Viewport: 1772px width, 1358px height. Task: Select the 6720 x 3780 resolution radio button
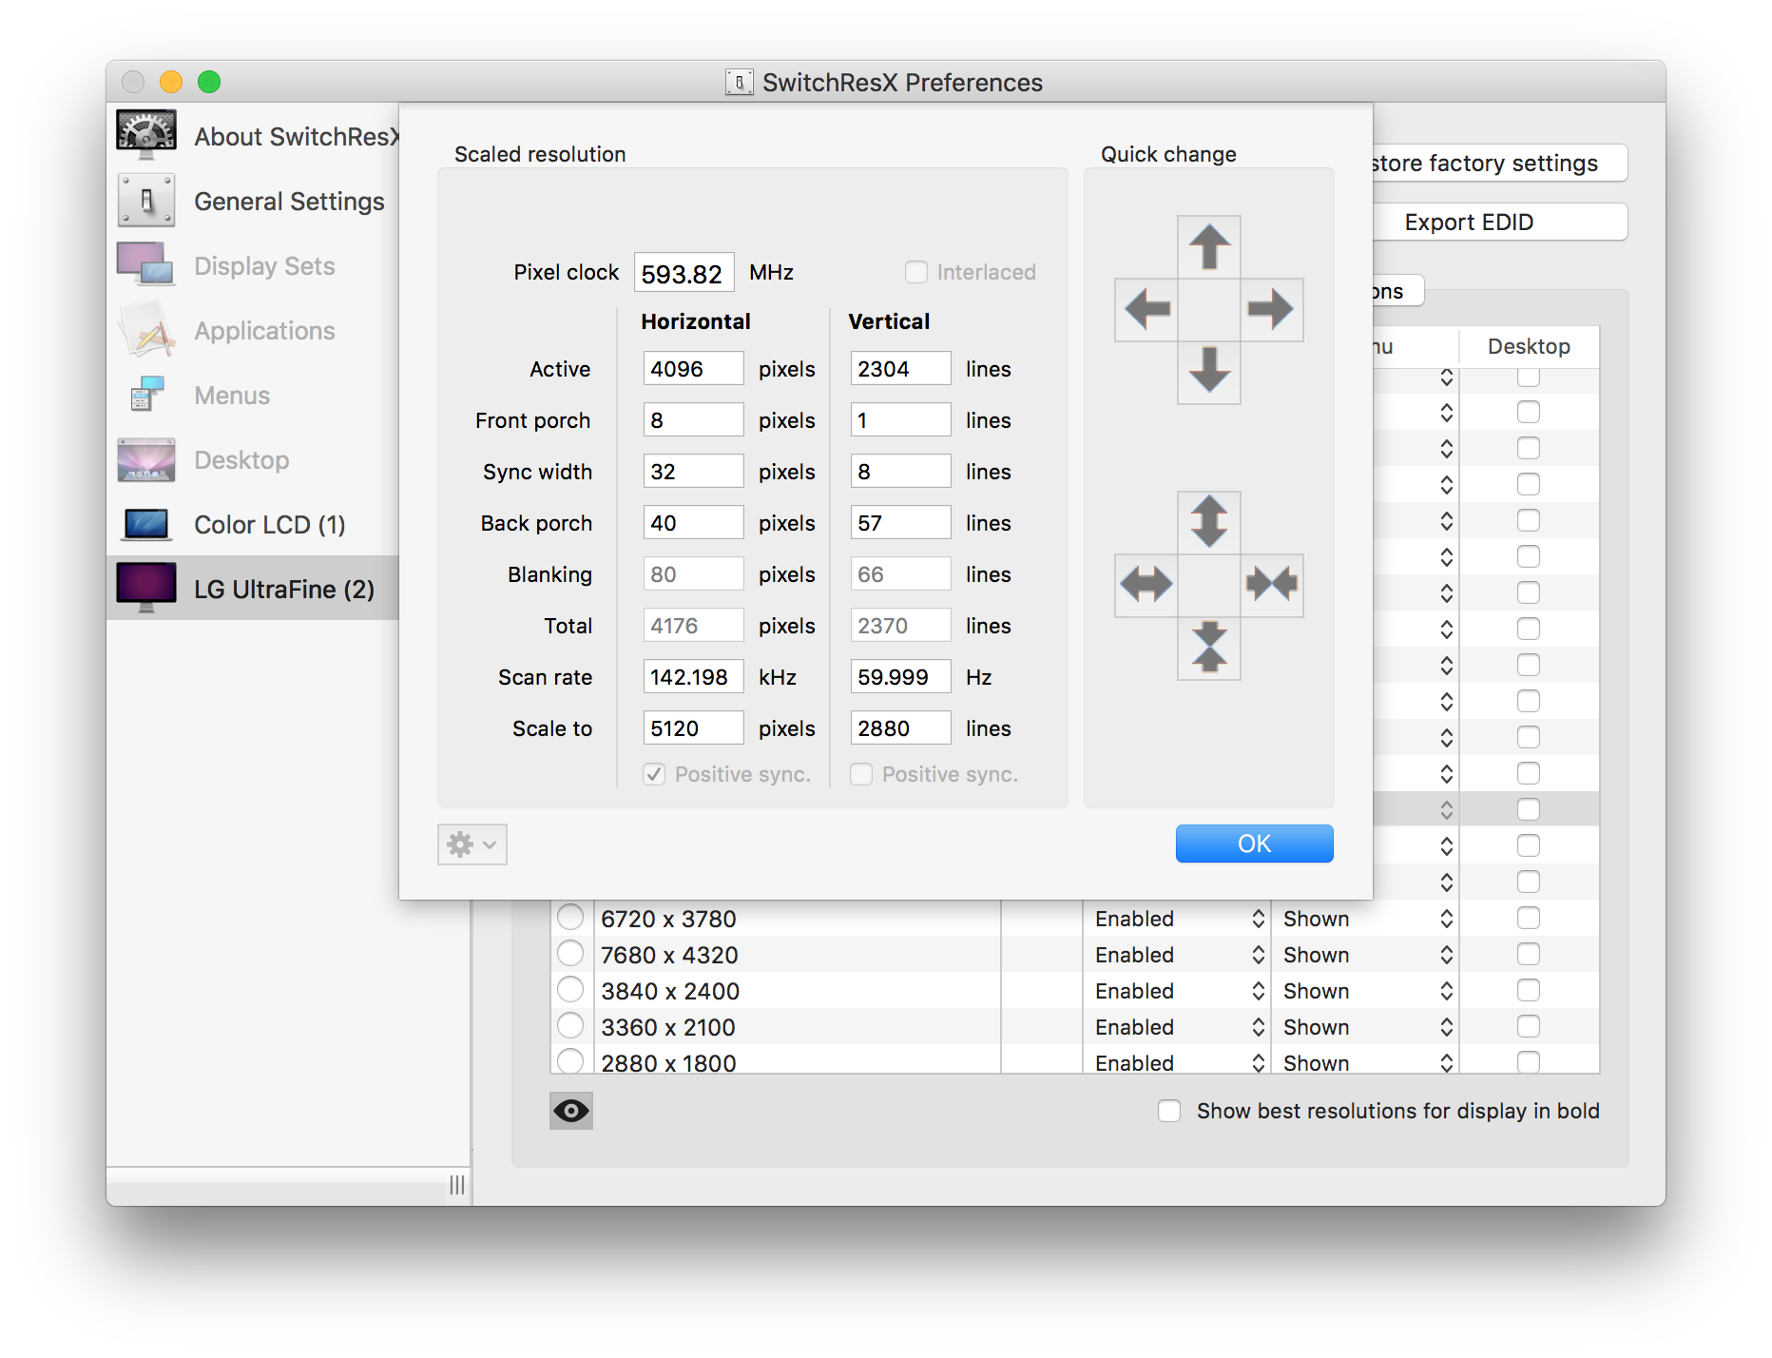[570, 918]
